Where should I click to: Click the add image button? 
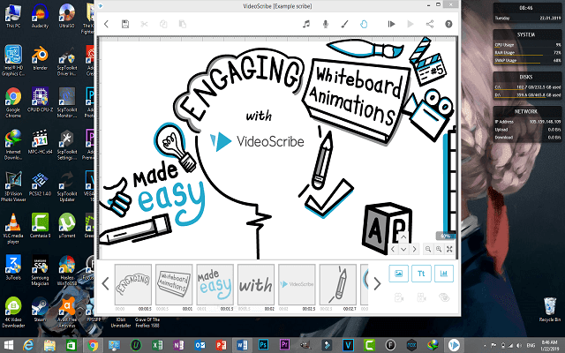pos(400,274)
